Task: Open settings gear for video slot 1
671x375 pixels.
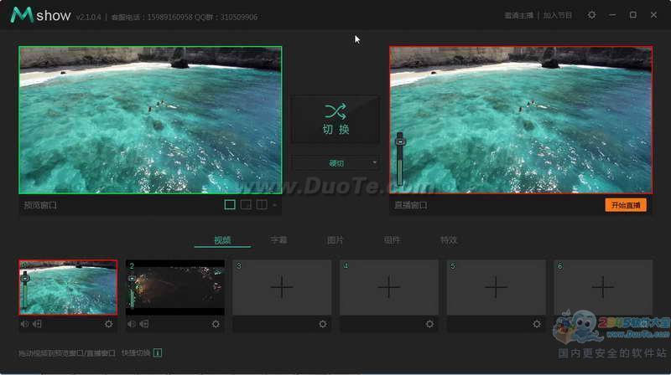Action: pos(108,324)
